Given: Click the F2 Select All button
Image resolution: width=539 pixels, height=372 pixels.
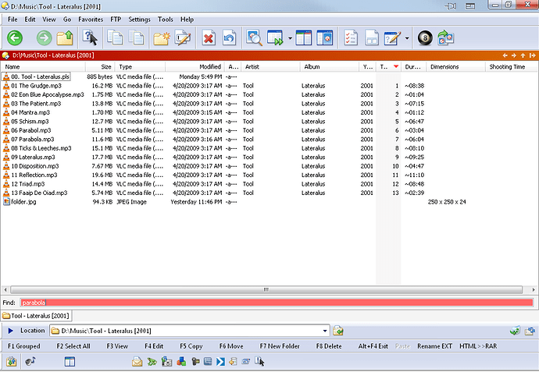Looking at the screenshot, I should [71, 345].
